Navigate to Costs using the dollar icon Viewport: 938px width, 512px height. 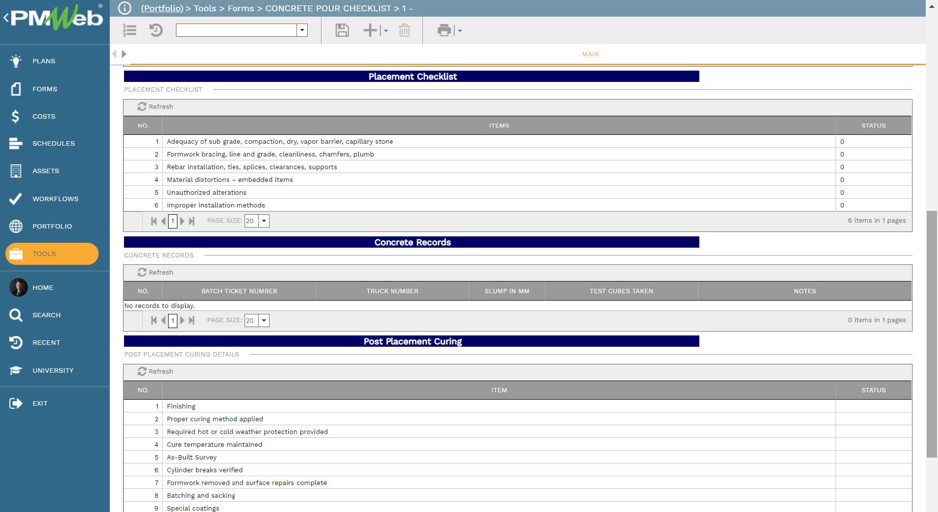[44, 116]
